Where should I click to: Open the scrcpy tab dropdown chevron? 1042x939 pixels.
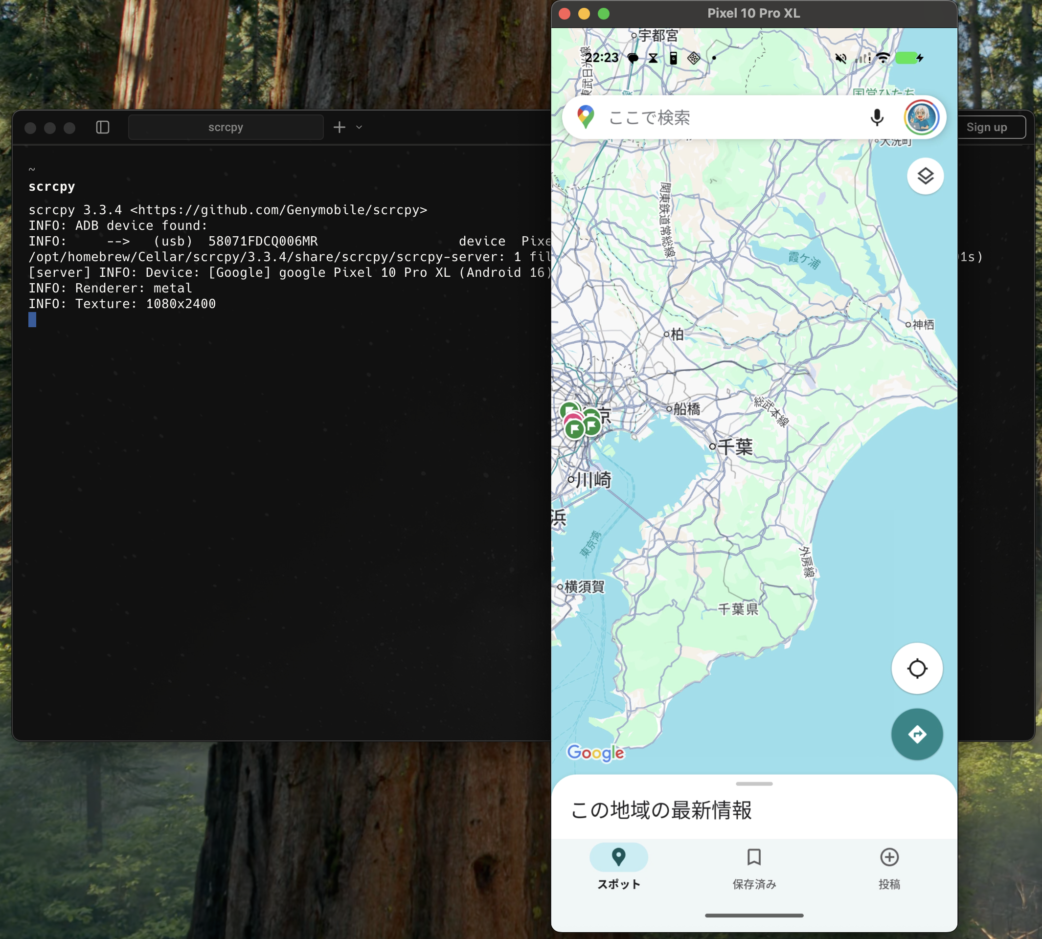point(359,127)
